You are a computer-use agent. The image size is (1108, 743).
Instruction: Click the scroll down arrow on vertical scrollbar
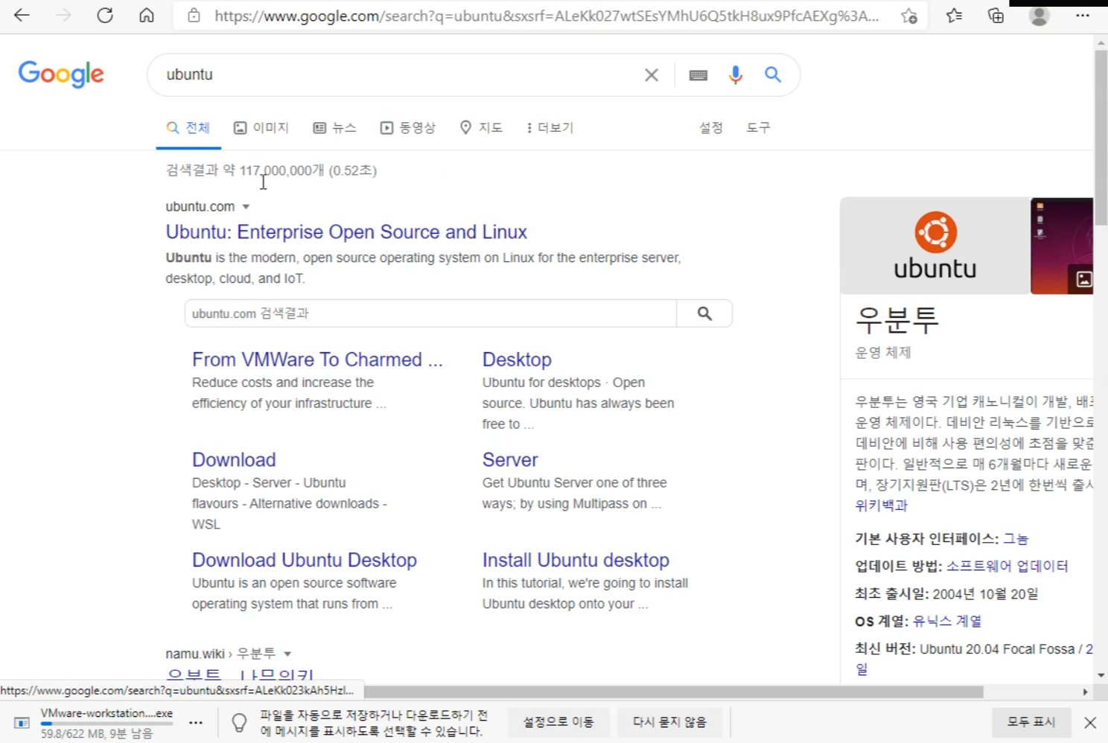[x=1101, y=675]
